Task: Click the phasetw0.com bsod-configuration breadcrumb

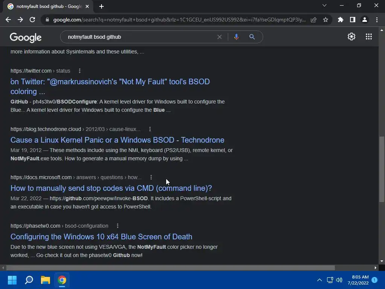Action: coord(59,226)
